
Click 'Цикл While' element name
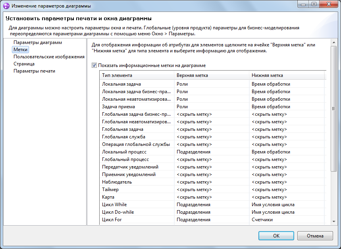tap(114, 205)
